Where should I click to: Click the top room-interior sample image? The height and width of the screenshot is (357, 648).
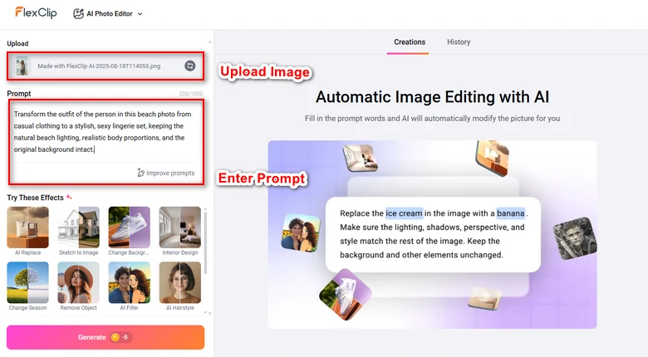tap(360, 158)
